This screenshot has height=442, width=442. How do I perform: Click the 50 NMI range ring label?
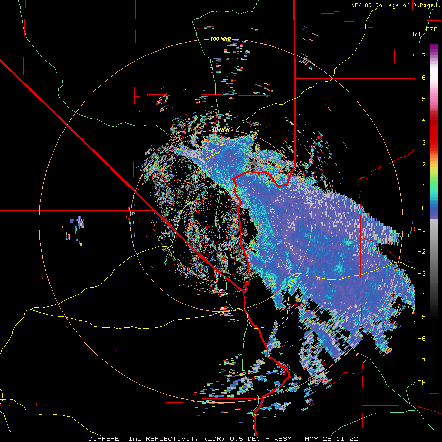[x=221, y=130]
